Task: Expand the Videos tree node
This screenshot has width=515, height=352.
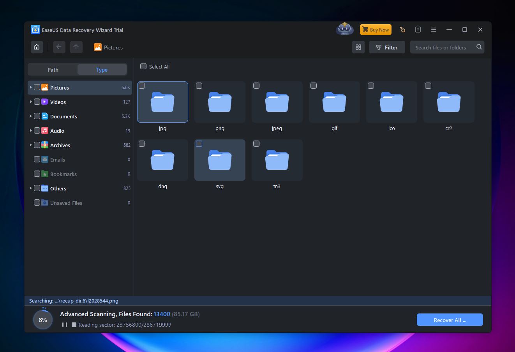Action: click(31, 102)
